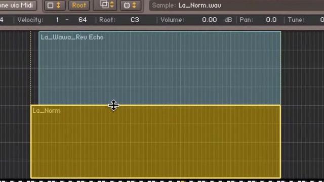This screenshot has height=182, width=324.
Task: Click the Velocity high value 64
Action: tap(83, 20)
